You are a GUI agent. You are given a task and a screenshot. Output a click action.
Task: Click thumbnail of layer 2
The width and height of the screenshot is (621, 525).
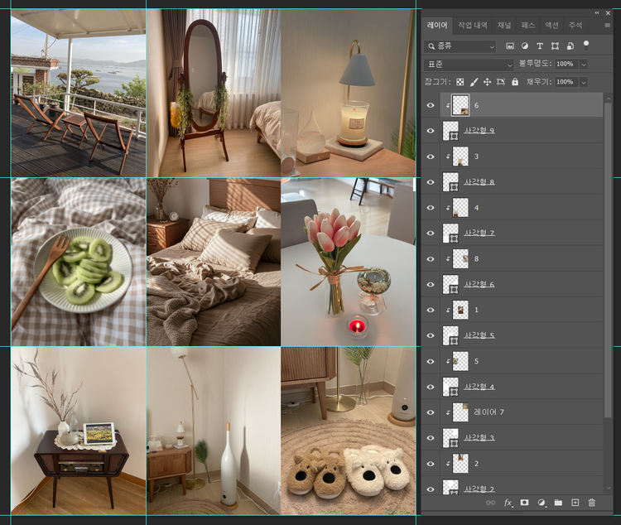(460, 463)
